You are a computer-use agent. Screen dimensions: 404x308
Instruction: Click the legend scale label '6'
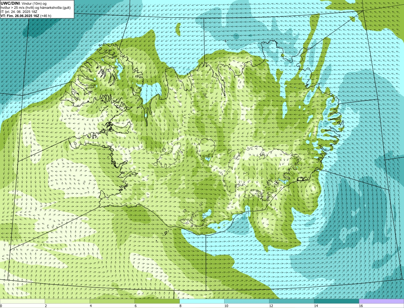(x=136, y=306)
